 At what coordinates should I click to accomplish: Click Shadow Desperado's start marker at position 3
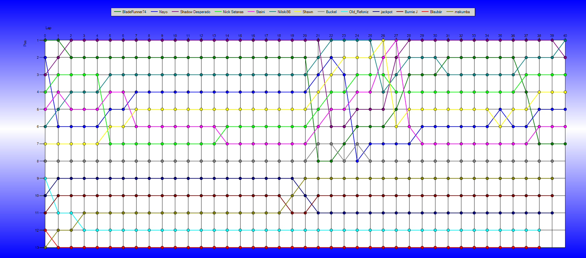click(45, 75)
